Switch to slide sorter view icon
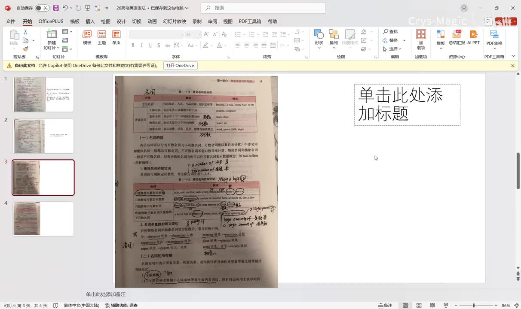Viewport: 521px width, 309px height. pos(419,306)
